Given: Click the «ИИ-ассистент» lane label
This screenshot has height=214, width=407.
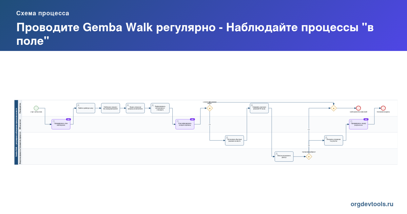Looking at the screenshot, I should click(x=20, y=124).
